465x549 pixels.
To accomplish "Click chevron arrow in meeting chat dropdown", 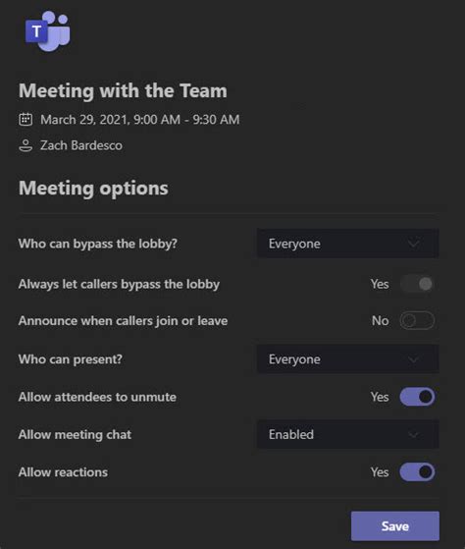I will point(414,434).
